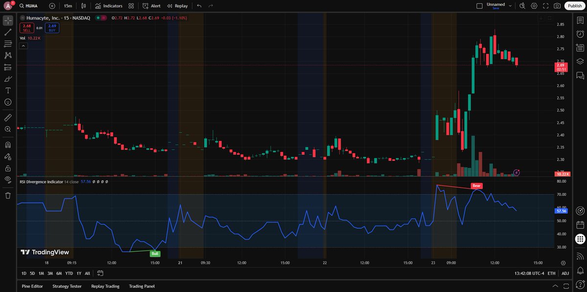
Task: Open the 15m interval dropdown
Action: tap(68, 6)
